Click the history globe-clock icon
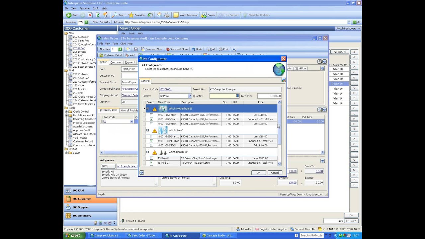Viewport: 425px width, 239px height. 150,15
